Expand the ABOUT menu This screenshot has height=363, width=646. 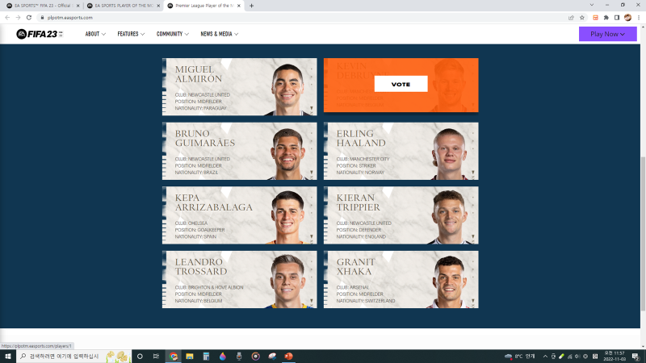[x=95, y=34]
